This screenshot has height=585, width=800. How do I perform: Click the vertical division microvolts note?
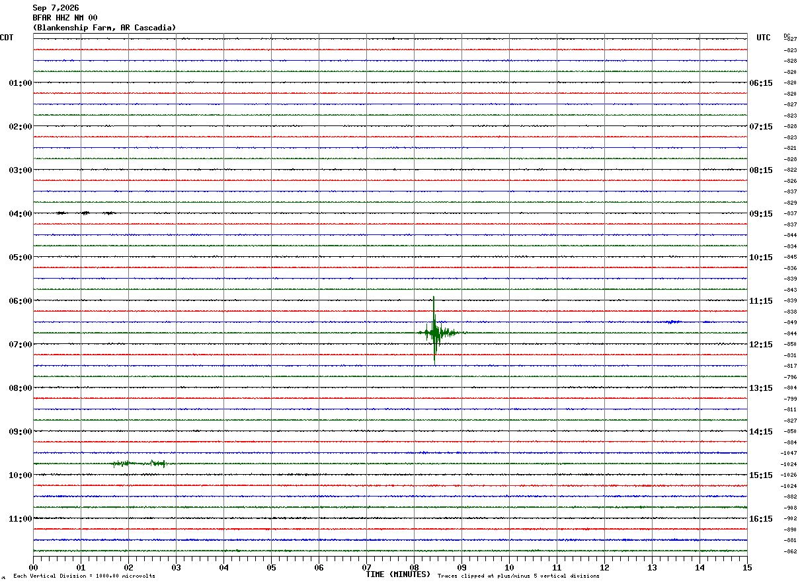(x=84, y=576)
